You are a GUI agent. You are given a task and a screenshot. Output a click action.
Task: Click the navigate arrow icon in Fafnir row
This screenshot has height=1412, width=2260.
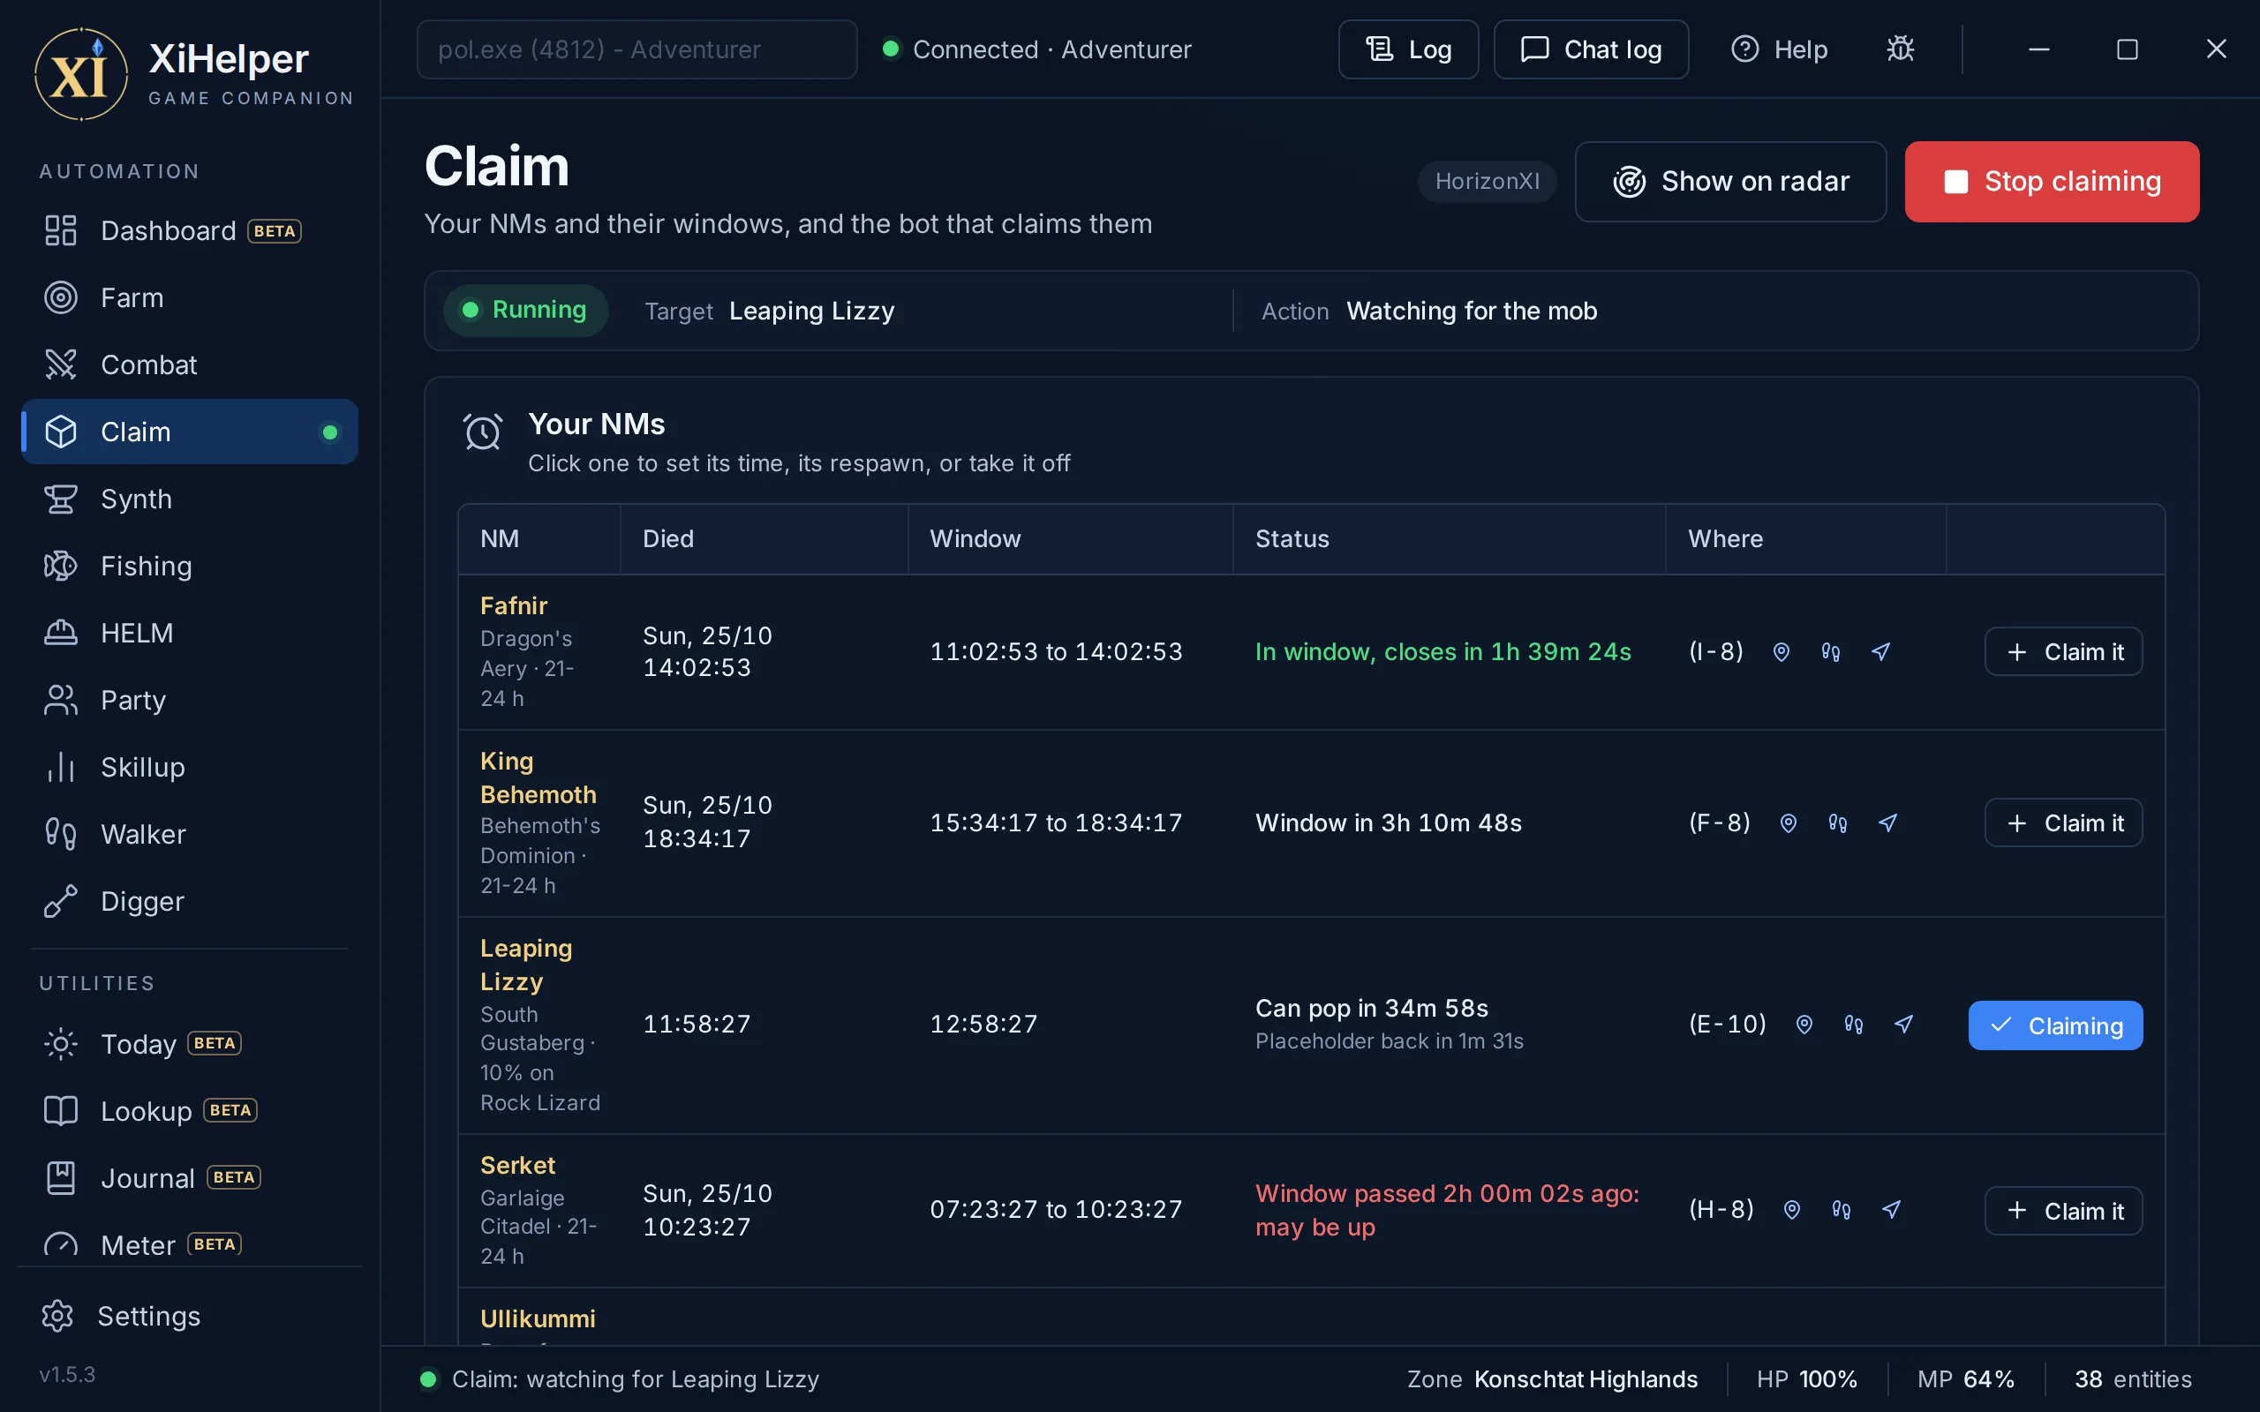pyautogui.click(x=1880, y=652)
